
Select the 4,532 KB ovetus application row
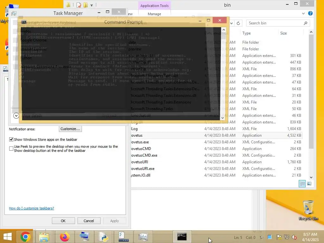(x=216, y=135)
